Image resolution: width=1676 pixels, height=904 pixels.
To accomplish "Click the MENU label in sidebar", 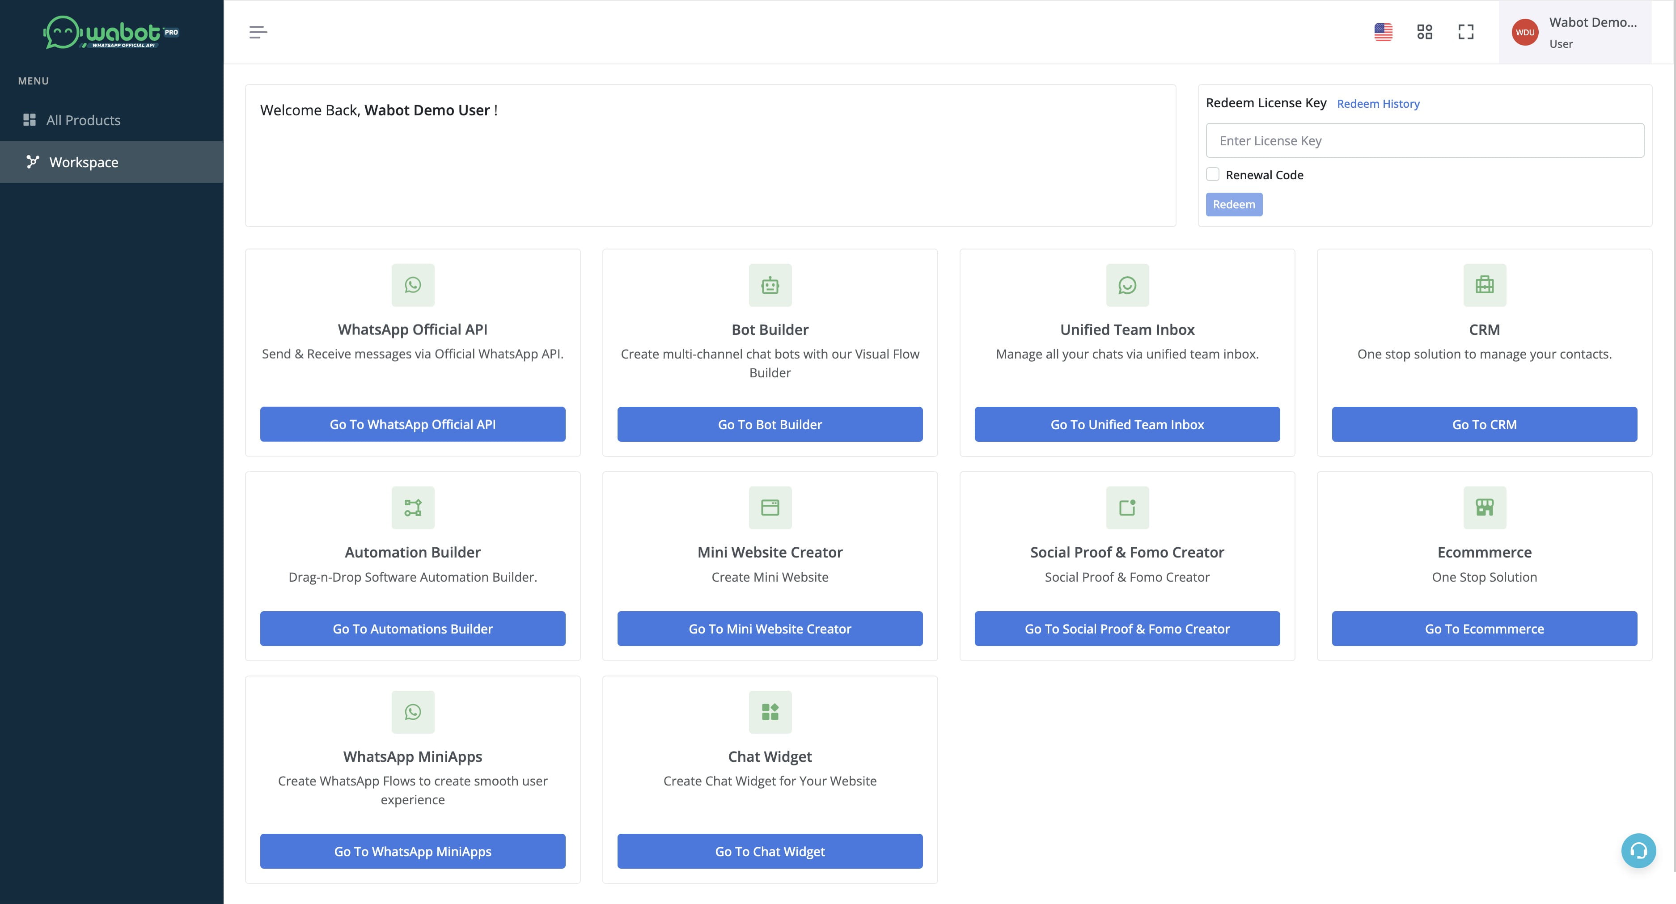I will click(x=33, y=80).
